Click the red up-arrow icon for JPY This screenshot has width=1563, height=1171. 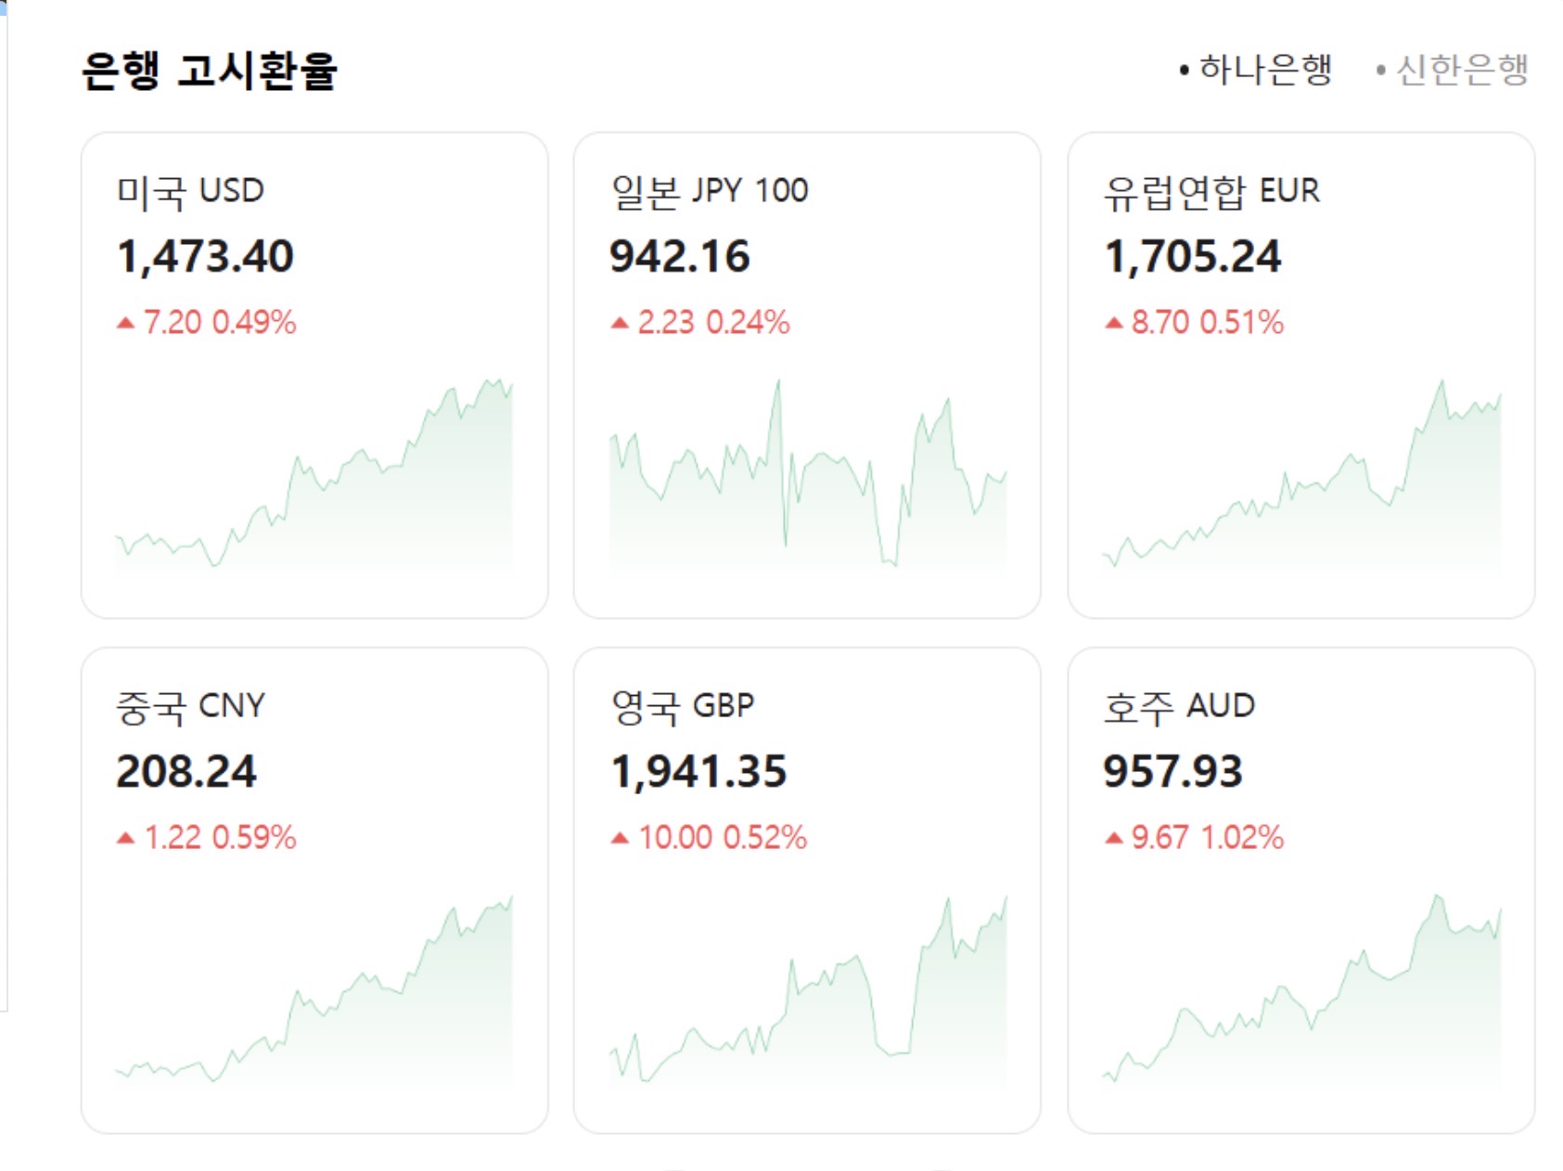[x=620, y=323]
